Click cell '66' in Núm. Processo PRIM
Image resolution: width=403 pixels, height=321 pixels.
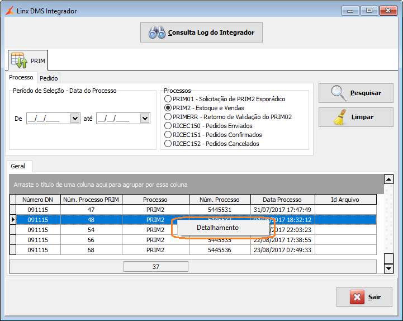(x=91, y=240)
